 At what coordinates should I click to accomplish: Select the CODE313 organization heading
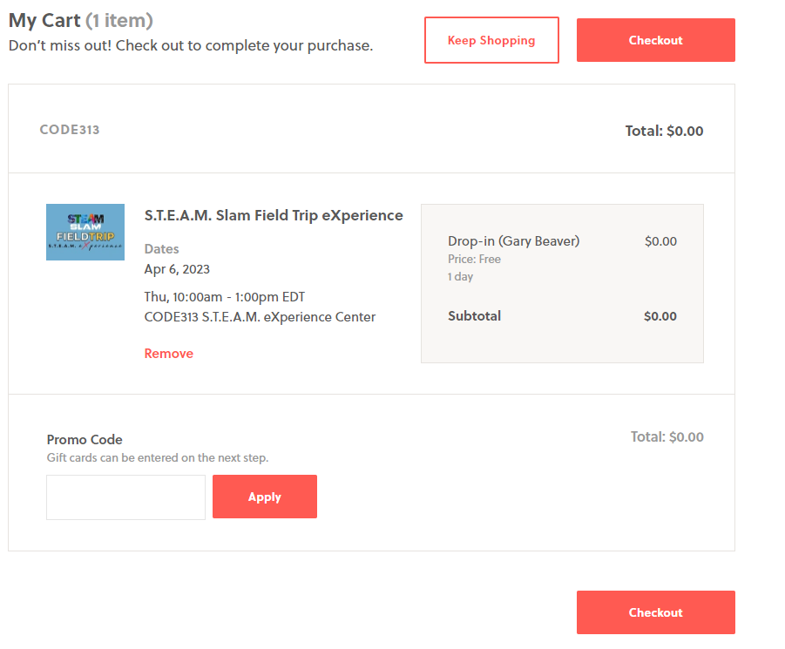tap(70, 130)
